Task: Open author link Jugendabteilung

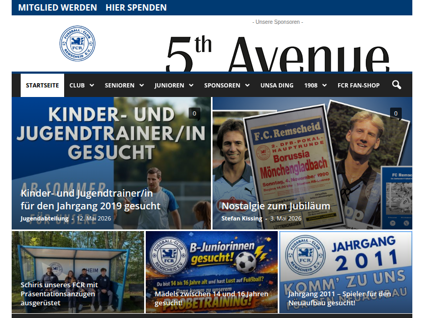Action: [x=45, y=218]
